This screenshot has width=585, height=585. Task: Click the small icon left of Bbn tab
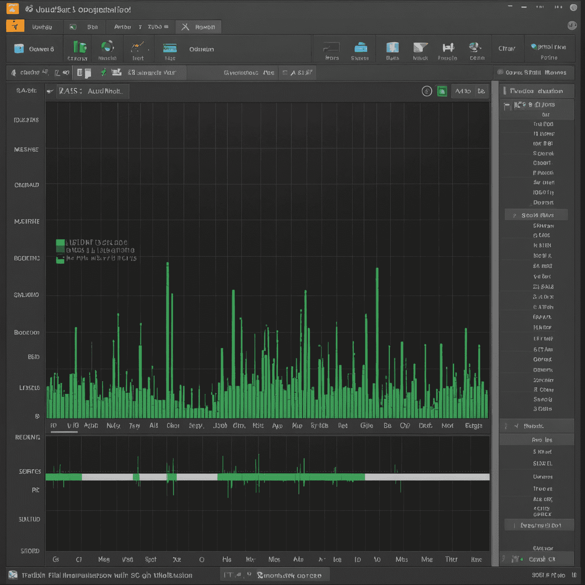(73, 27)
